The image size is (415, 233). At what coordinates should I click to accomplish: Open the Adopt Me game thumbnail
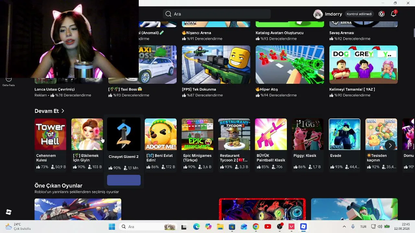[161, 134]
